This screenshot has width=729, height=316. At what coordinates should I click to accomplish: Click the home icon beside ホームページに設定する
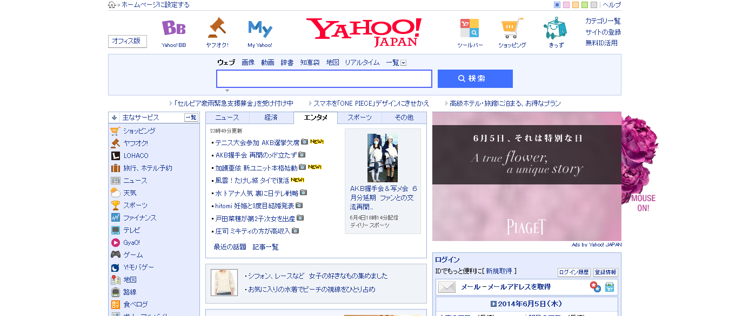coord(112,5)
